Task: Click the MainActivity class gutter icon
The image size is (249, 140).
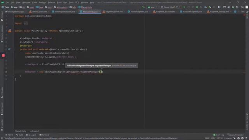Action: point(10,31)
